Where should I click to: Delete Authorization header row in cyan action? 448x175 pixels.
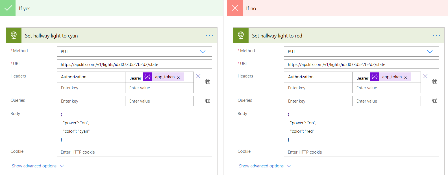(x=198, y=76)
